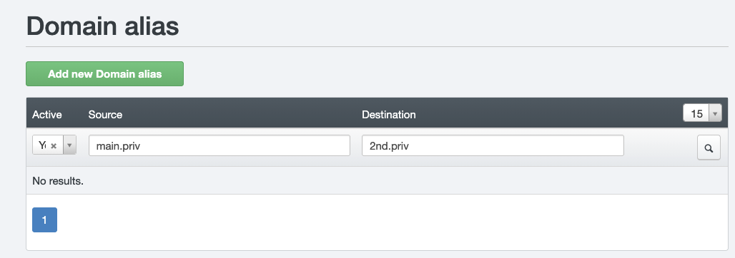Click the filter row background beside the search button
This screenshot has width=735, height=258.
[660, 148]
